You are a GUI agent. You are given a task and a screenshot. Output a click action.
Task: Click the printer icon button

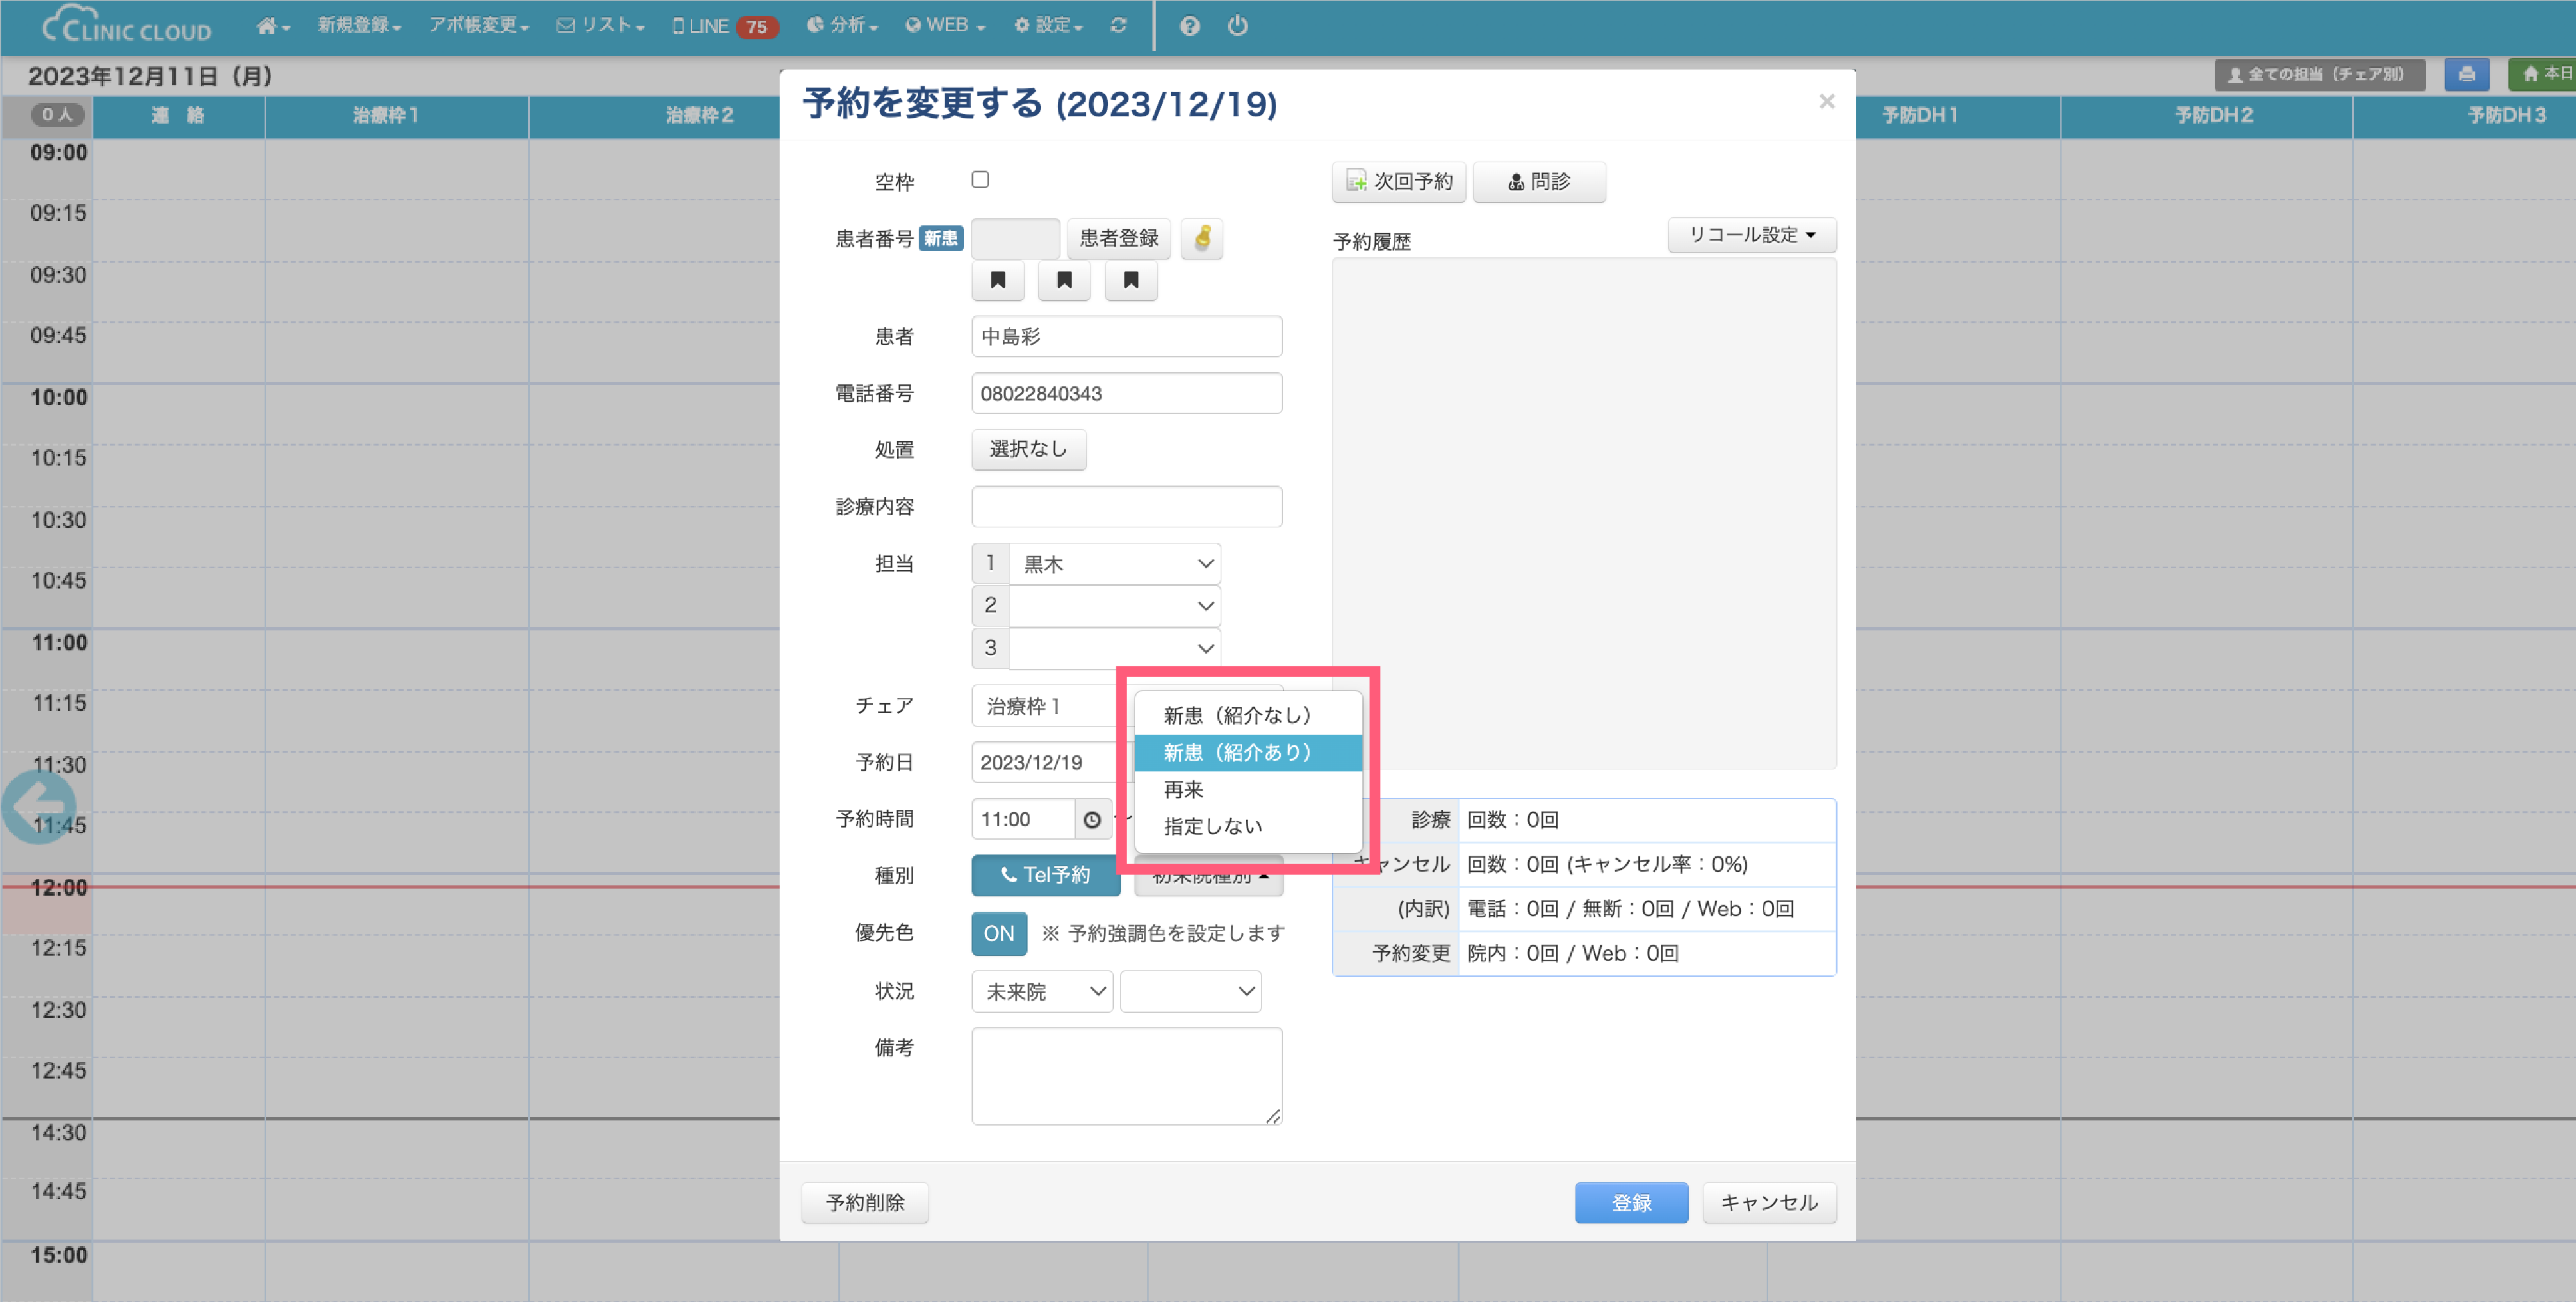(x=2466, y=75)
